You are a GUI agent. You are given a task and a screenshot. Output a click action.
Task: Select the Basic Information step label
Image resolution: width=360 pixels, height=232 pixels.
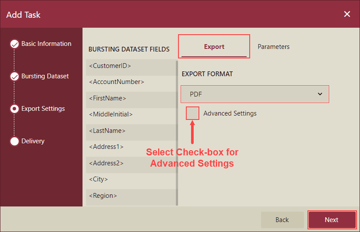click(46, 44)
